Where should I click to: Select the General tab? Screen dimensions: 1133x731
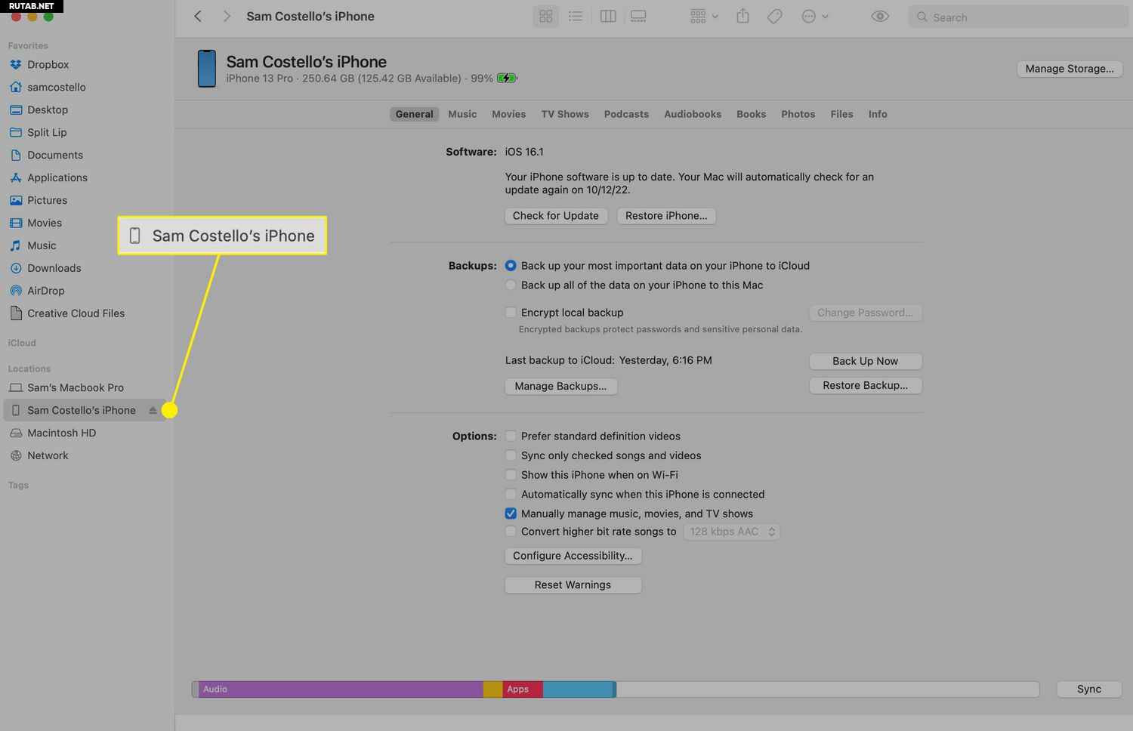[414, 114]
